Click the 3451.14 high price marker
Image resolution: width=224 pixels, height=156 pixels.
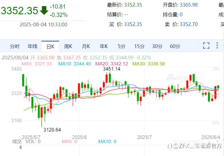[x=112, y=69]
